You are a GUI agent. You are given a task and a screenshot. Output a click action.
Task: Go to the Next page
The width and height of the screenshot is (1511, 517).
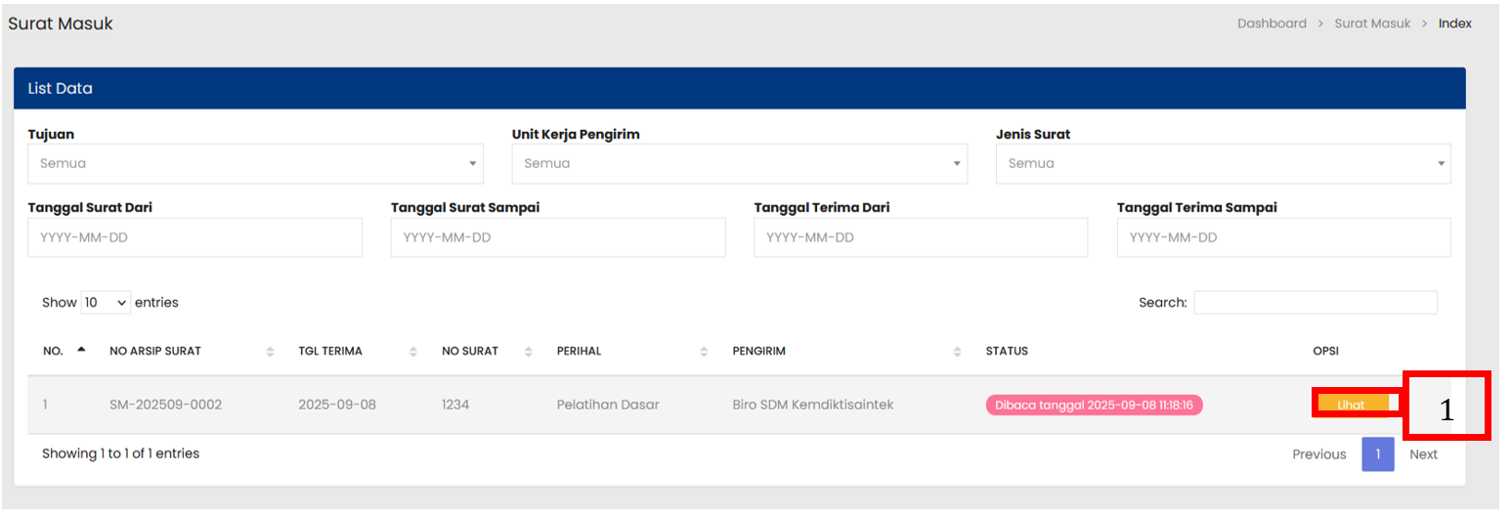coord(1423,454)
